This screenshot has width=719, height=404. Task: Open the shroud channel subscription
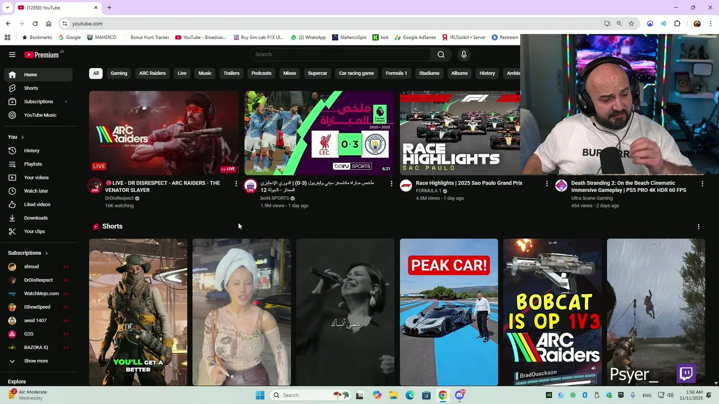(x=38, y=267)
